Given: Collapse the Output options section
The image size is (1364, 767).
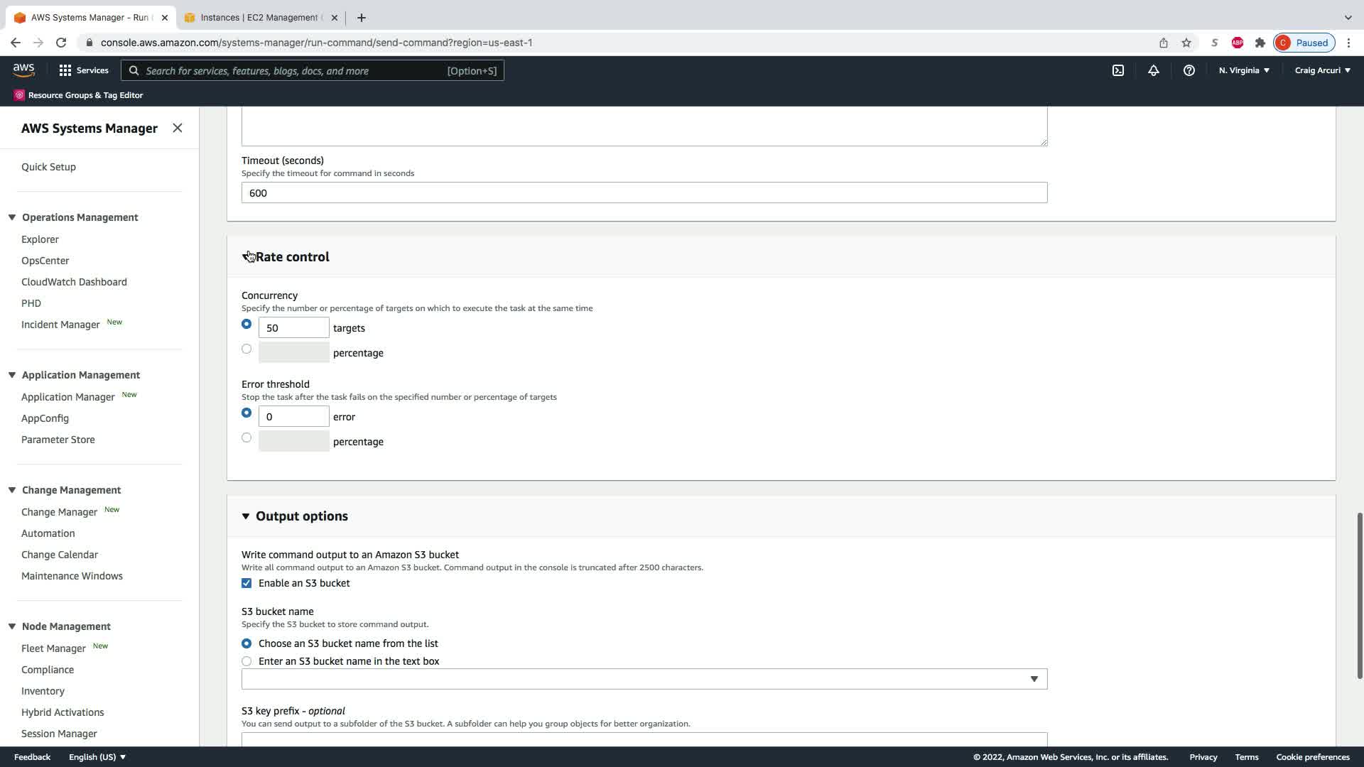Looking at the screenshot, I should tap(246, 516).
